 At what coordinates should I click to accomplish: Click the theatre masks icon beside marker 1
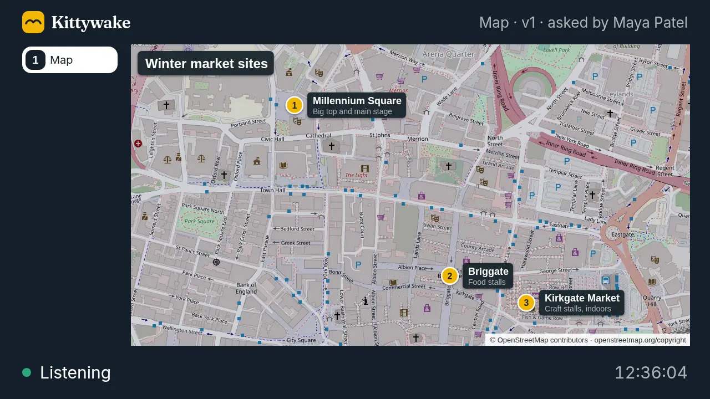point(297,121)
